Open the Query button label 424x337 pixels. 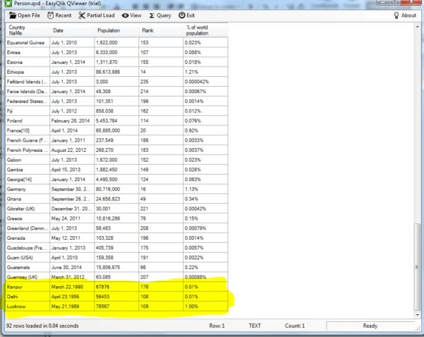[164, 16]
